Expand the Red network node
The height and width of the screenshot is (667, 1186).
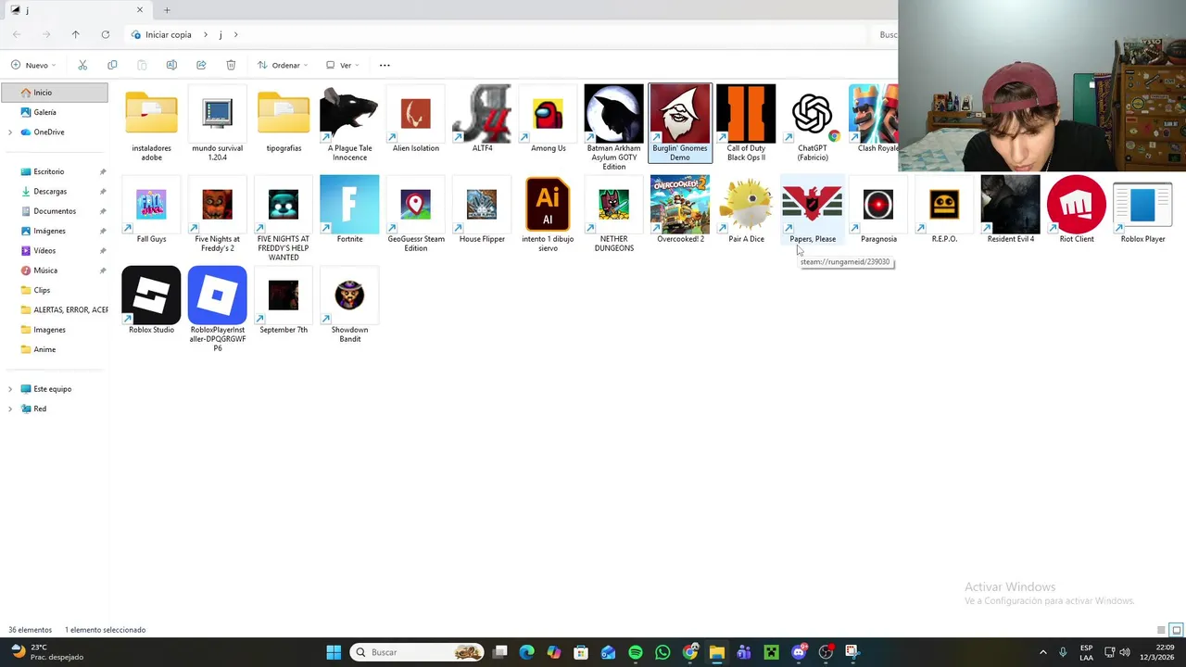coord(10,409)
